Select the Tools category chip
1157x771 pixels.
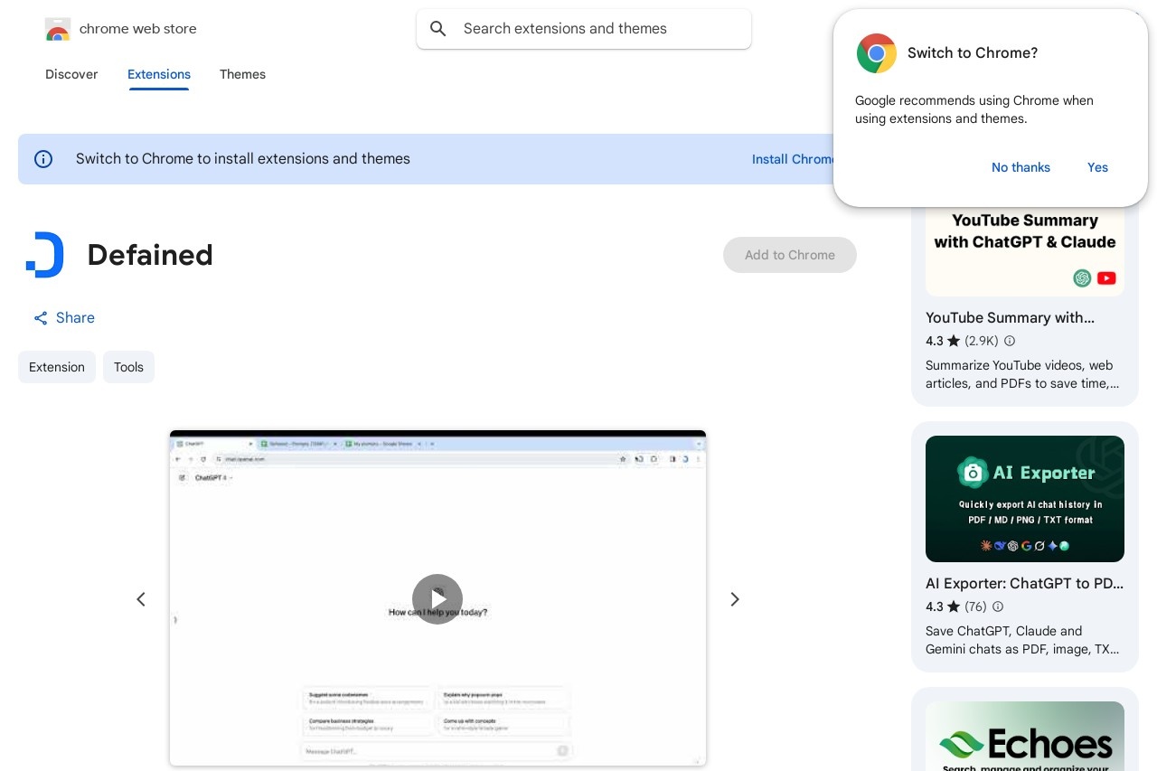click(128, 367)
